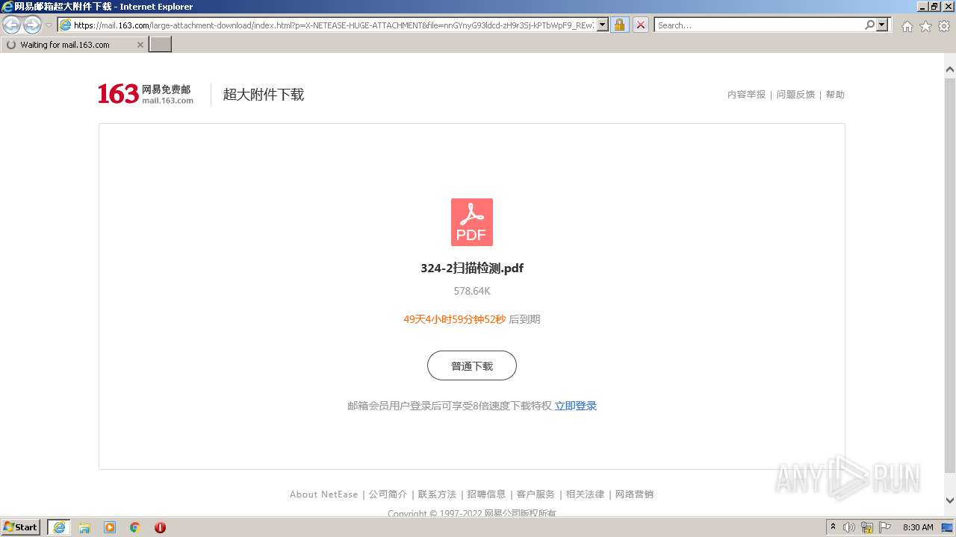Stop loading with the red X button
Viewport: 956px width, 537px height.
tap(641, 25)
